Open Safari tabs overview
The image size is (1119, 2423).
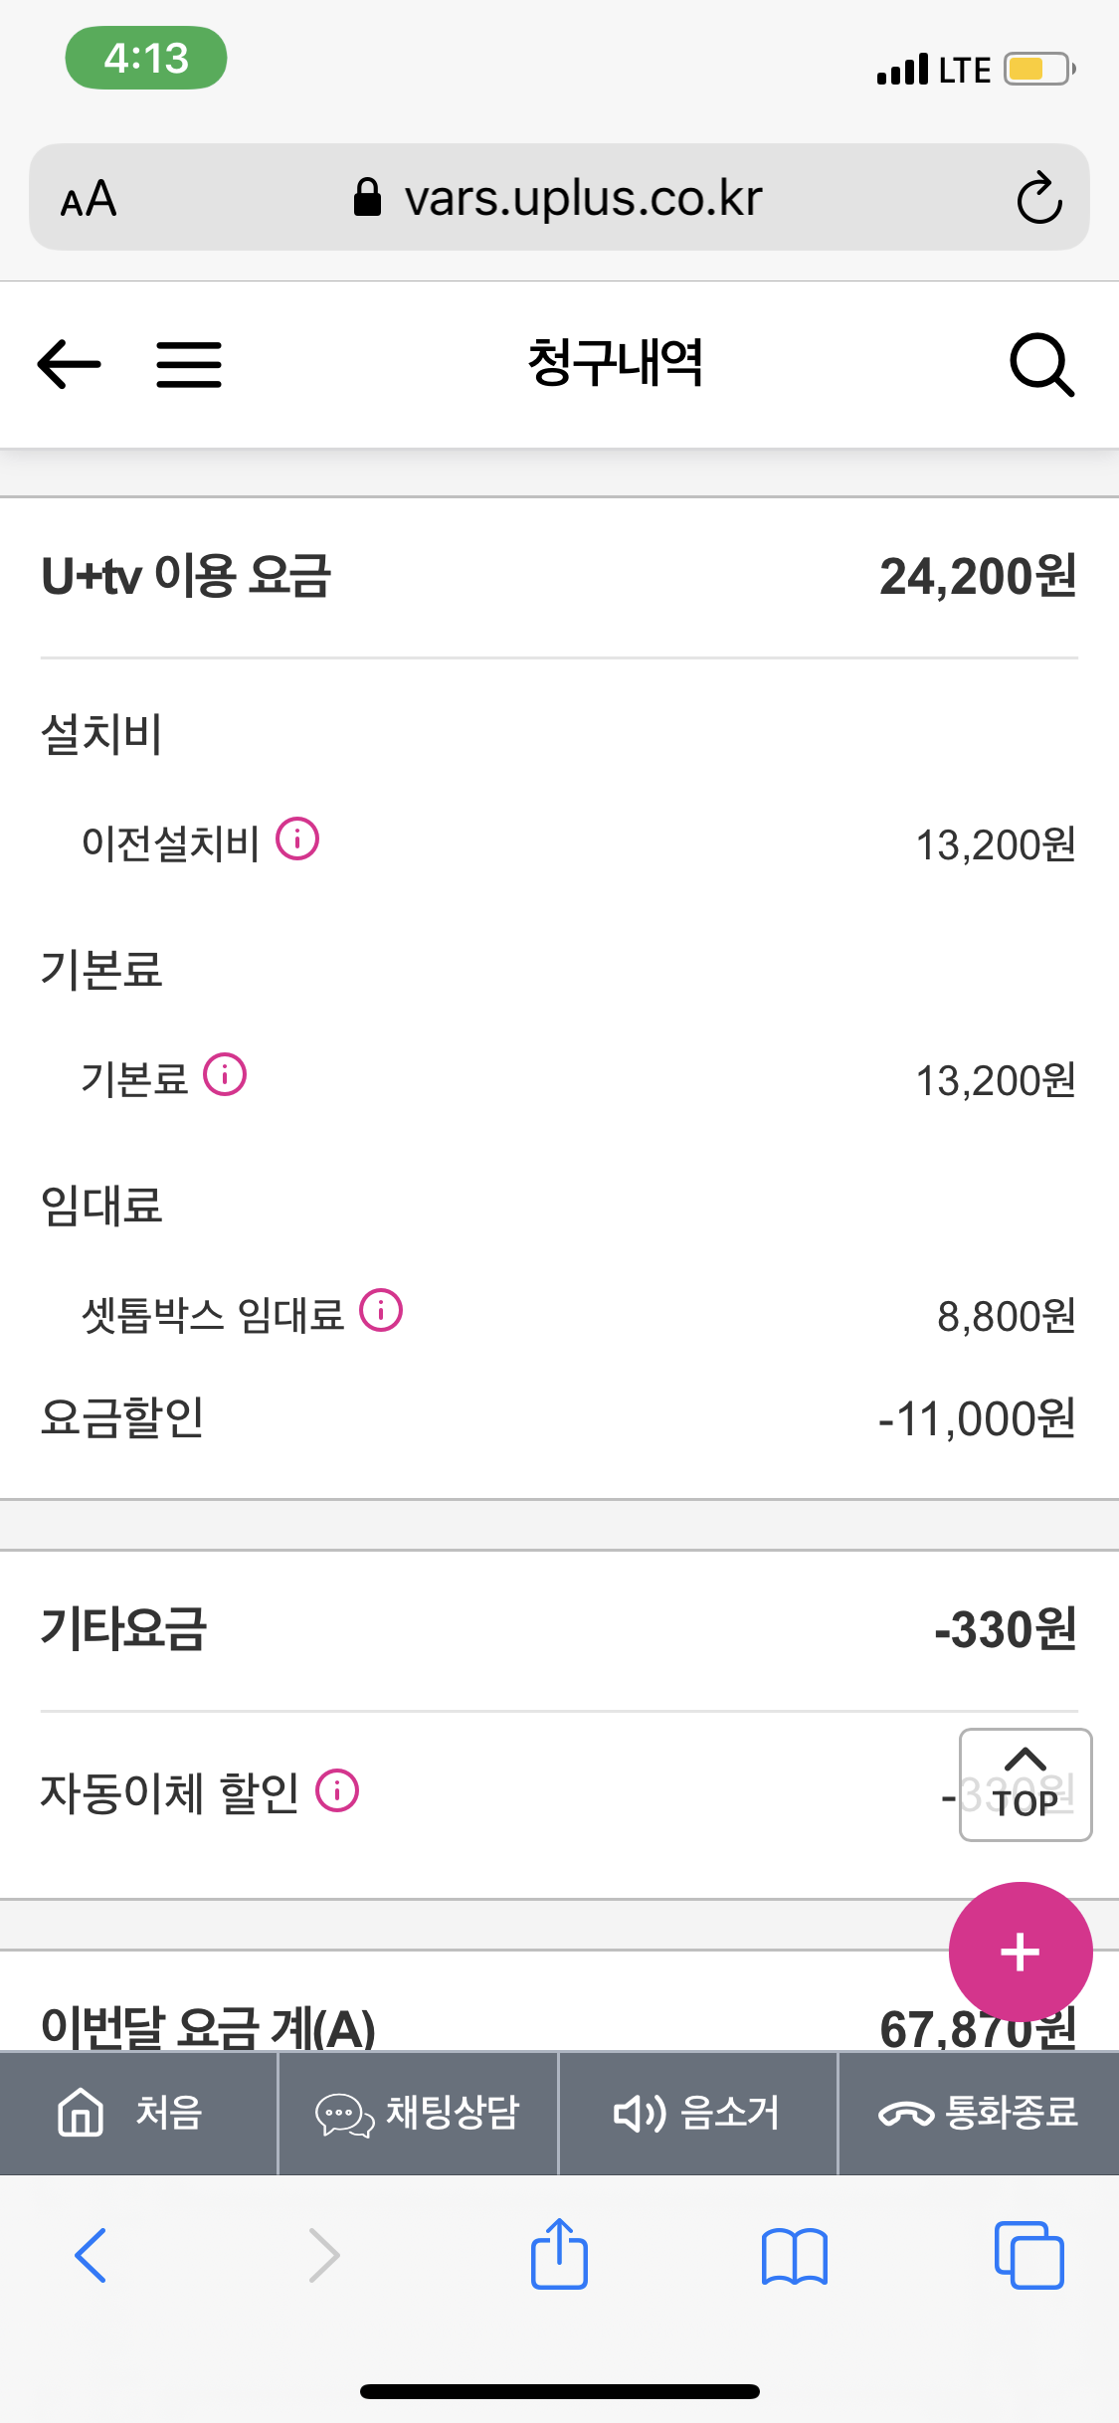click(1028, 2255)
